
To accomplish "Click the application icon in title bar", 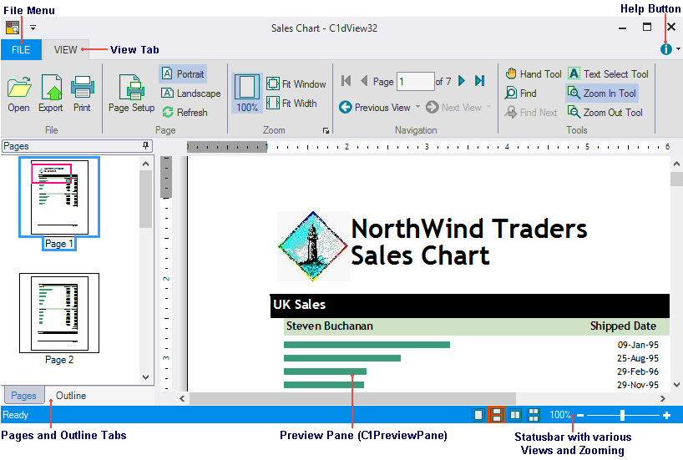I will coord(13,28).
